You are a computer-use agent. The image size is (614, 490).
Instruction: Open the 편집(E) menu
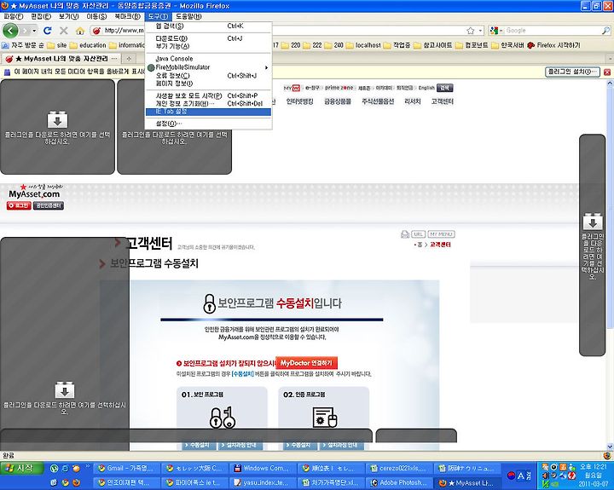coord(41,16)
